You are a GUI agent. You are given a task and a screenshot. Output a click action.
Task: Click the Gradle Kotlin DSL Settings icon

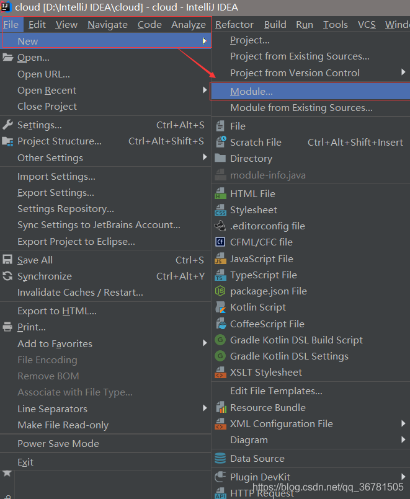point(220,356)
